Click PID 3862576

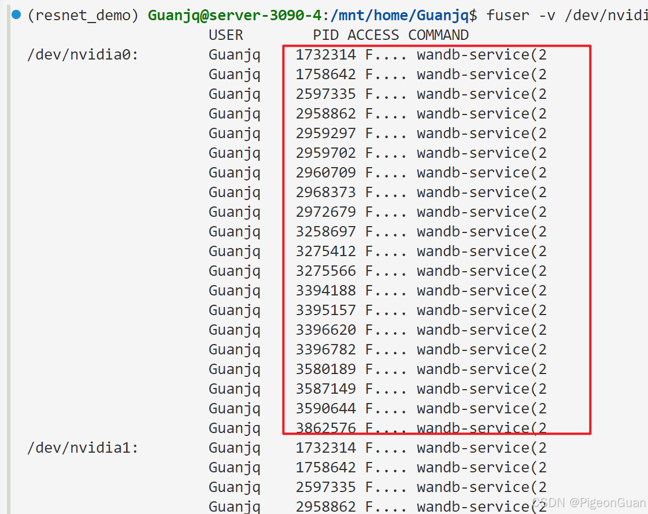325,428
